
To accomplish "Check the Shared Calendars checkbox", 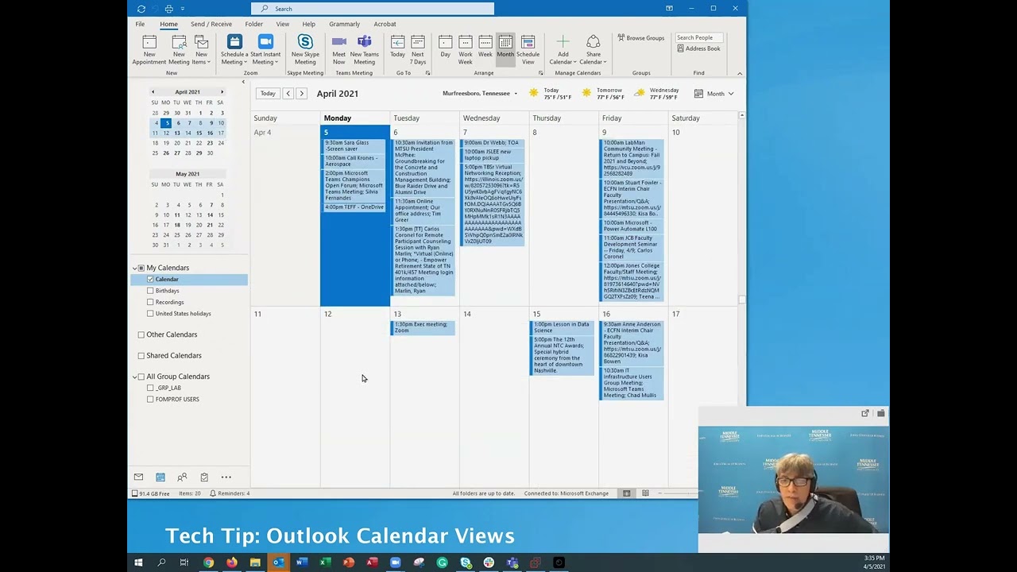I will tap(141, 355).
